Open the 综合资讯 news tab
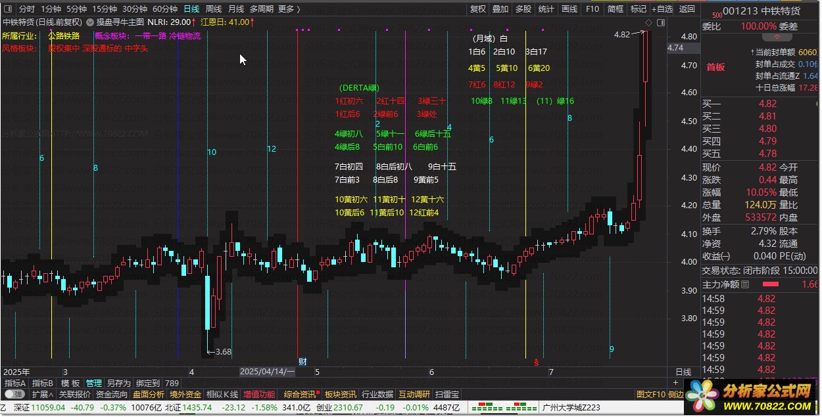 coord(300,394)
